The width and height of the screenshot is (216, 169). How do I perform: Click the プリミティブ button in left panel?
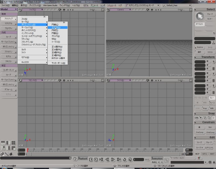[x=8, y=19]
